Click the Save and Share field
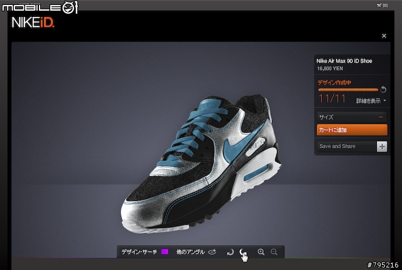This screenshot has height=270, width=402. (346, 146)
